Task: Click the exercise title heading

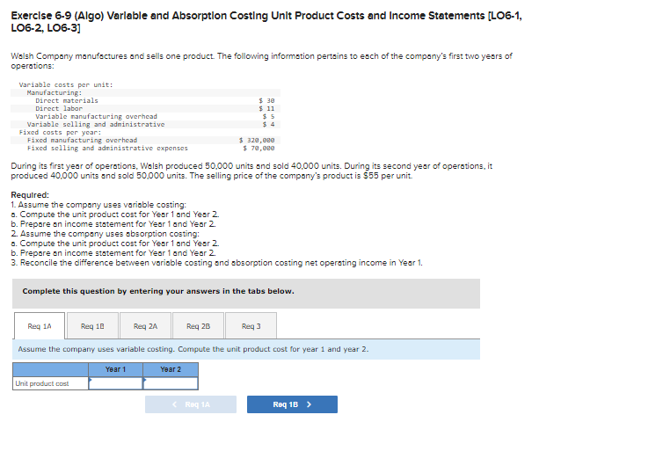Action: point(266,22)
